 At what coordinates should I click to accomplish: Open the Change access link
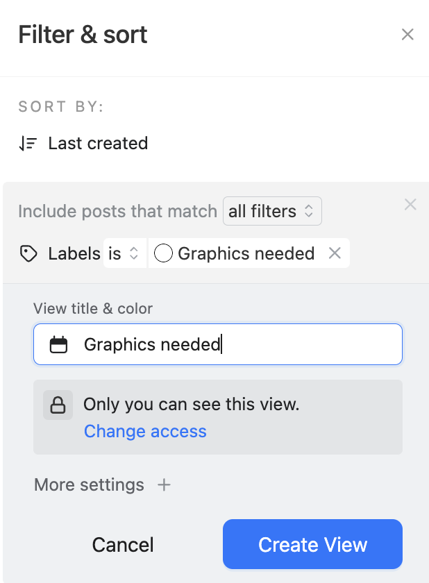[x=144, y=431]
